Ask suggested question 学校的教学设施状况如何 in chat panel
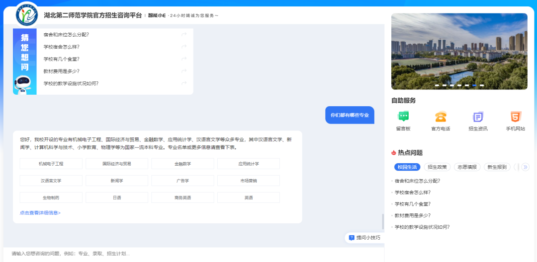Viewport: 537px width, 262px height. point(71,83)
